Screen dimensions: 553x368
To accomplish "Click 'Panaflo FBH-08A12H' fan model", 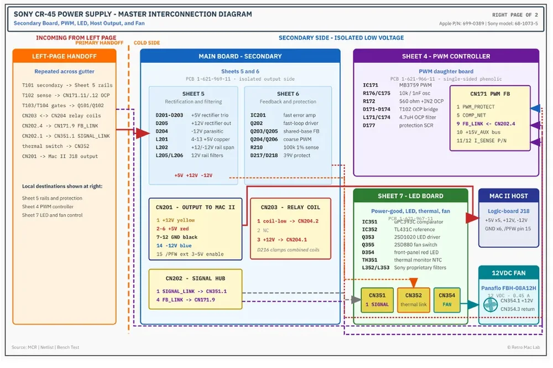I will pos(509,288).
